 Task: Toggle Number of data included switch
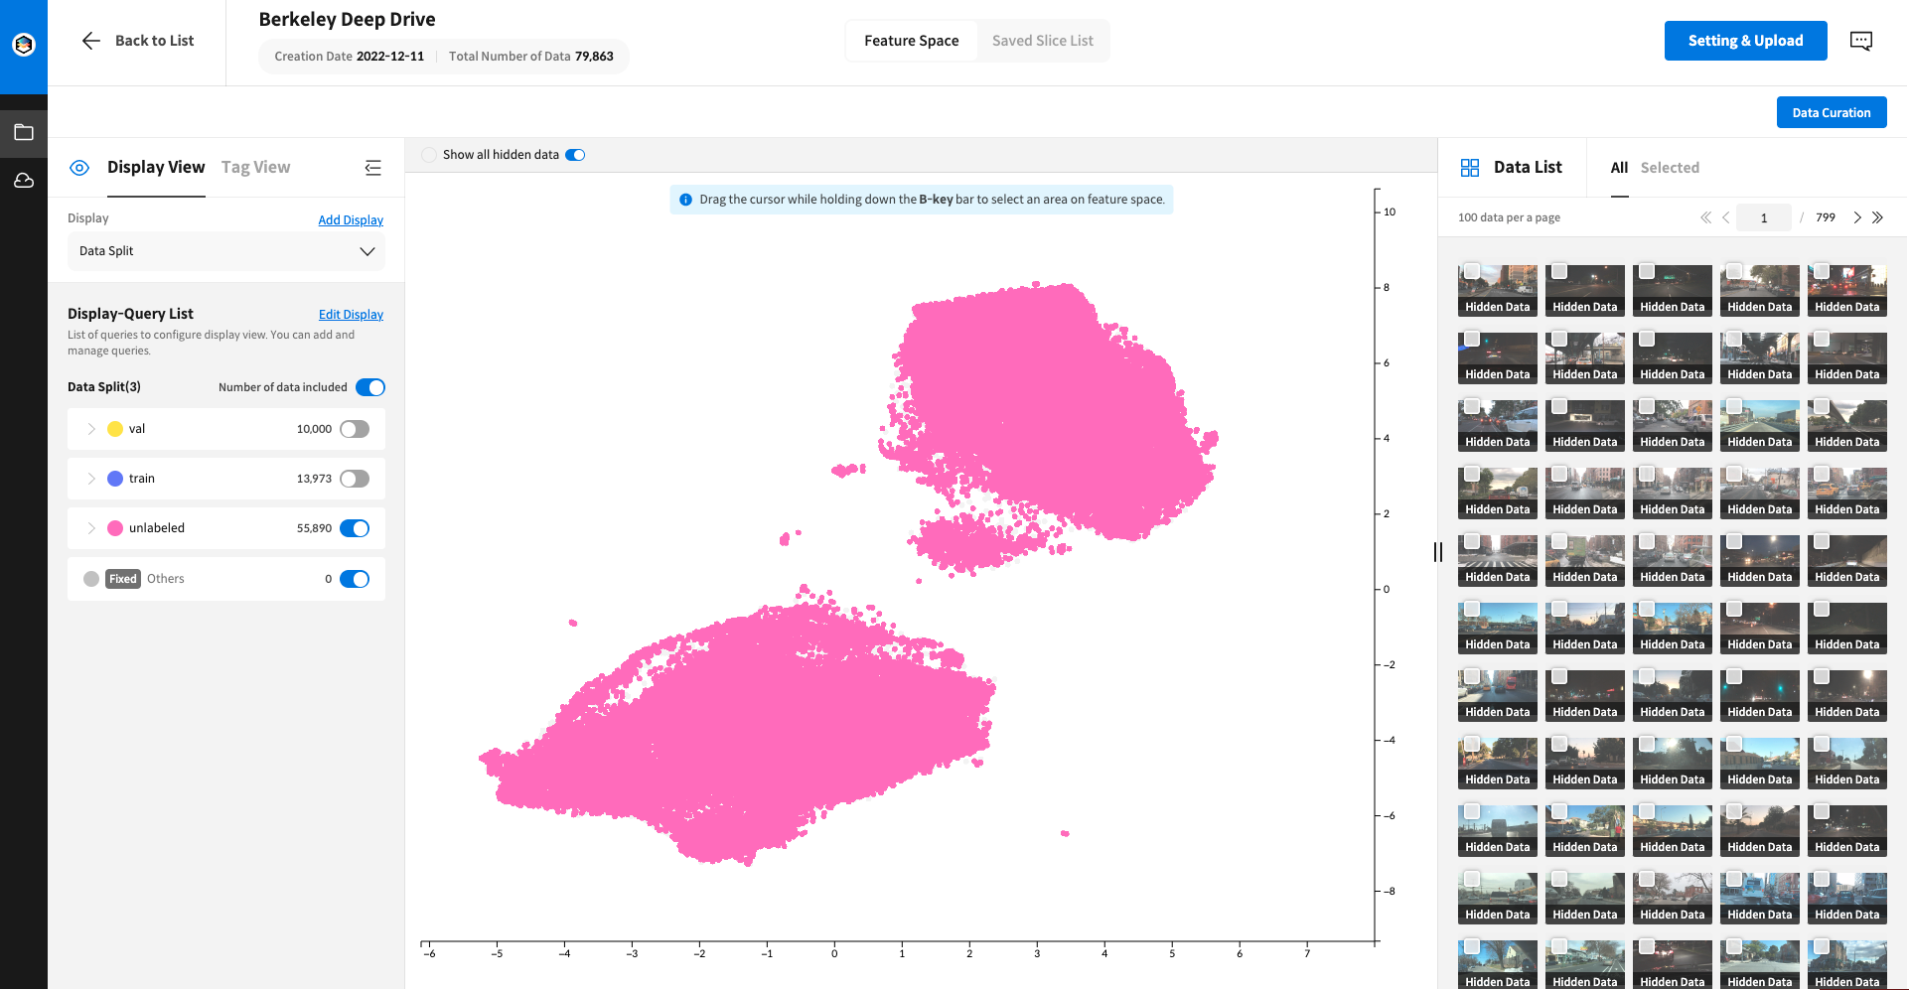pos(370,387)
